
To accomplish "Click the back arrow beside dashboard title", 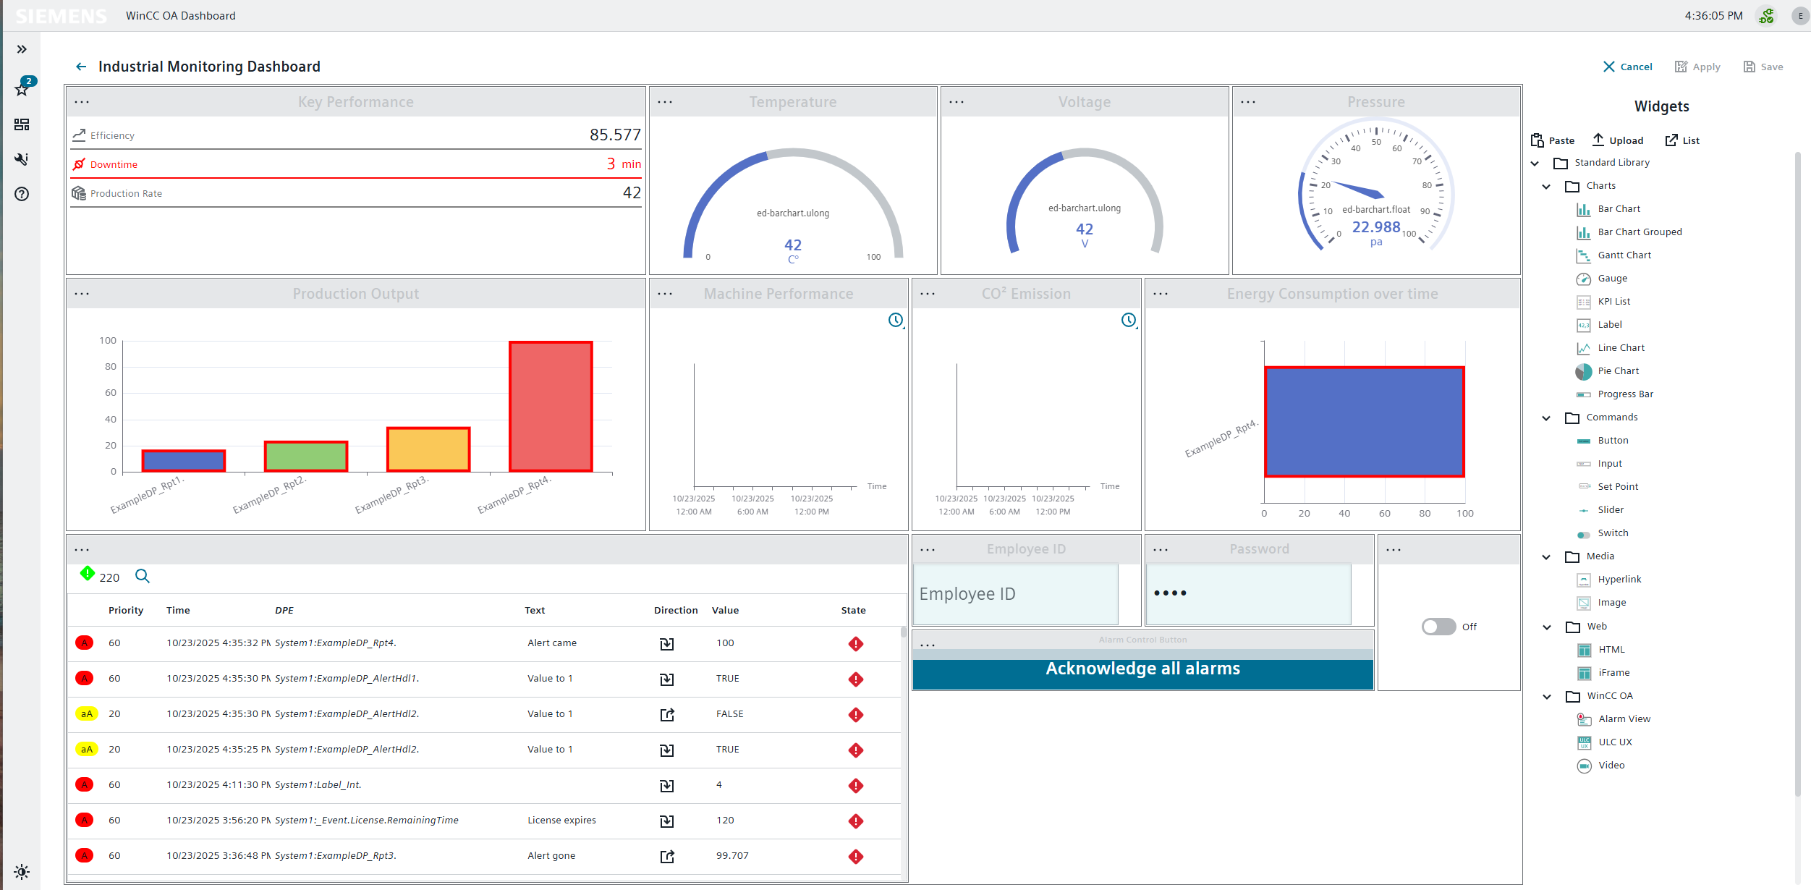I will [81, 67].
